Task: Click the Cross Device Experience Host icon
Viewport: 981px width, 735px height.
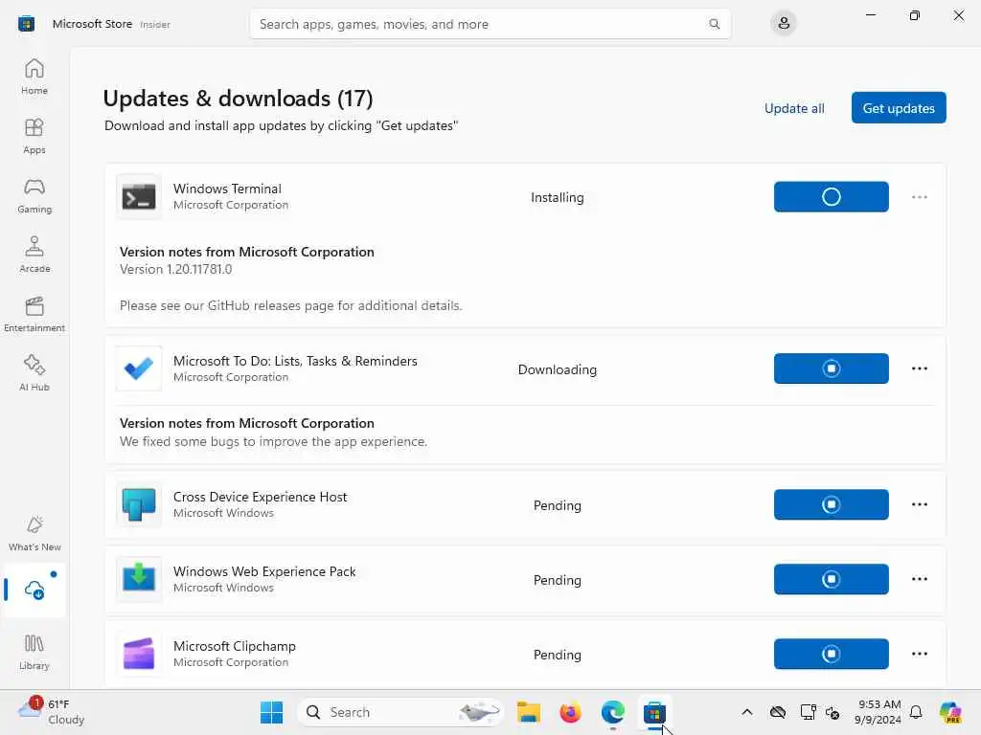Action: pyautogui.click(x=139, y=504)
